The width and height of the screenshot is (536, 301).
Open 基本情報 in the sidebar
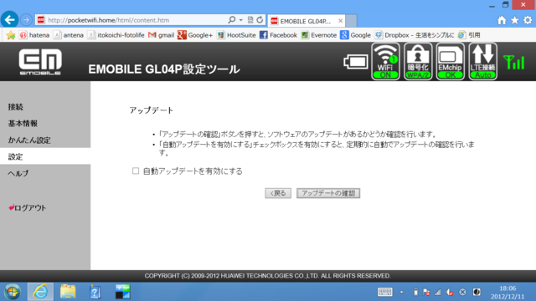pos(23,124)
